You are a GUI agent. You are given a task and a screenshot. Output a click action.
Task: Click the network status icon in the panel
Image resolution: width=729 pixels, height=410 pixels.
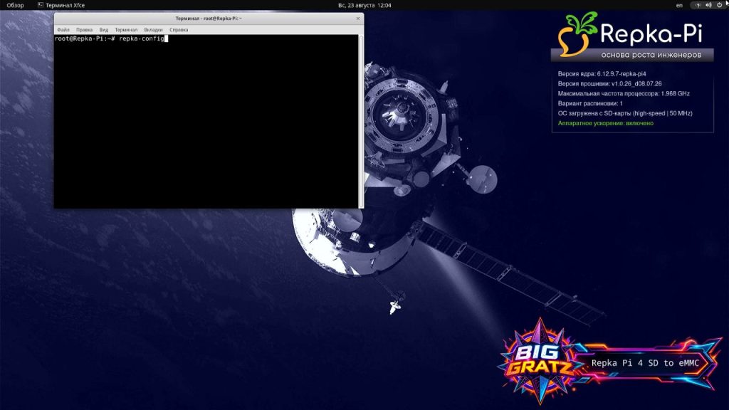698,5
